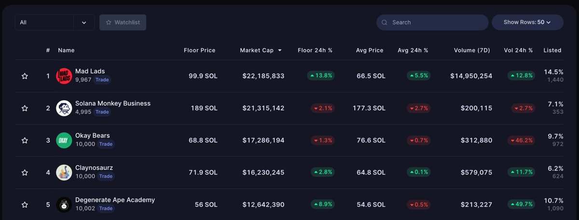Toggle the favorite star for Degenerate Ape Academy
579x220 pixels.
point(25,205)
